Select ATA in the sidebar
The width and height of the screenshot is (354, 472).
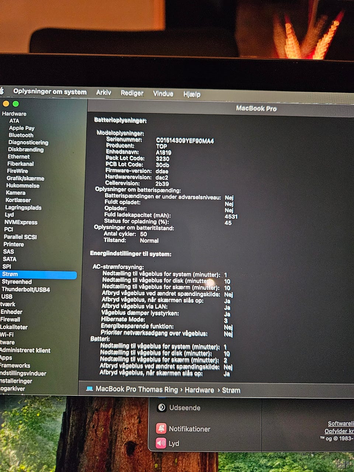coord(14,121)
